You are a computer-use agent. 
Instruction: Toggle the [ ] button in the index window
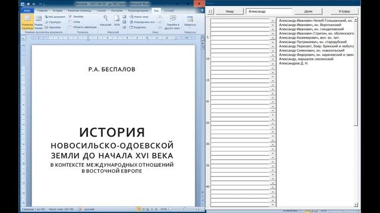coord(211,11)
